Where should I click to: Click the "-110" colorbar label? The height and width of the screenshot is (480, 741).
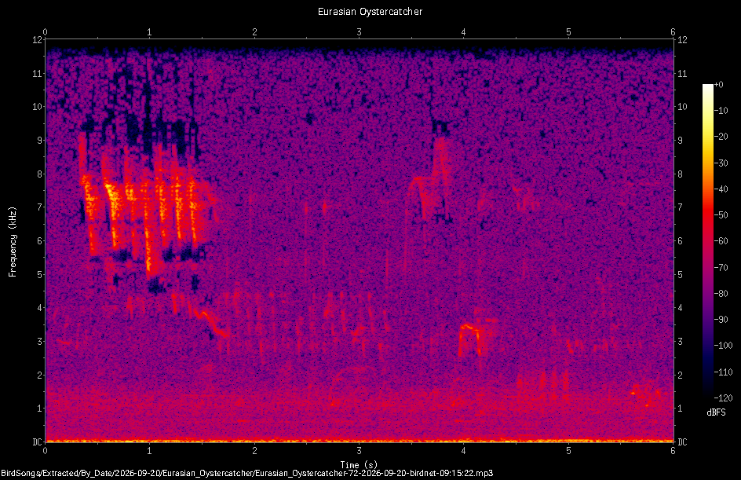point(723,372)
